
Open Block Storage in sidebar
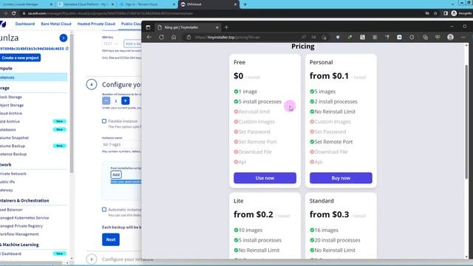11,97
